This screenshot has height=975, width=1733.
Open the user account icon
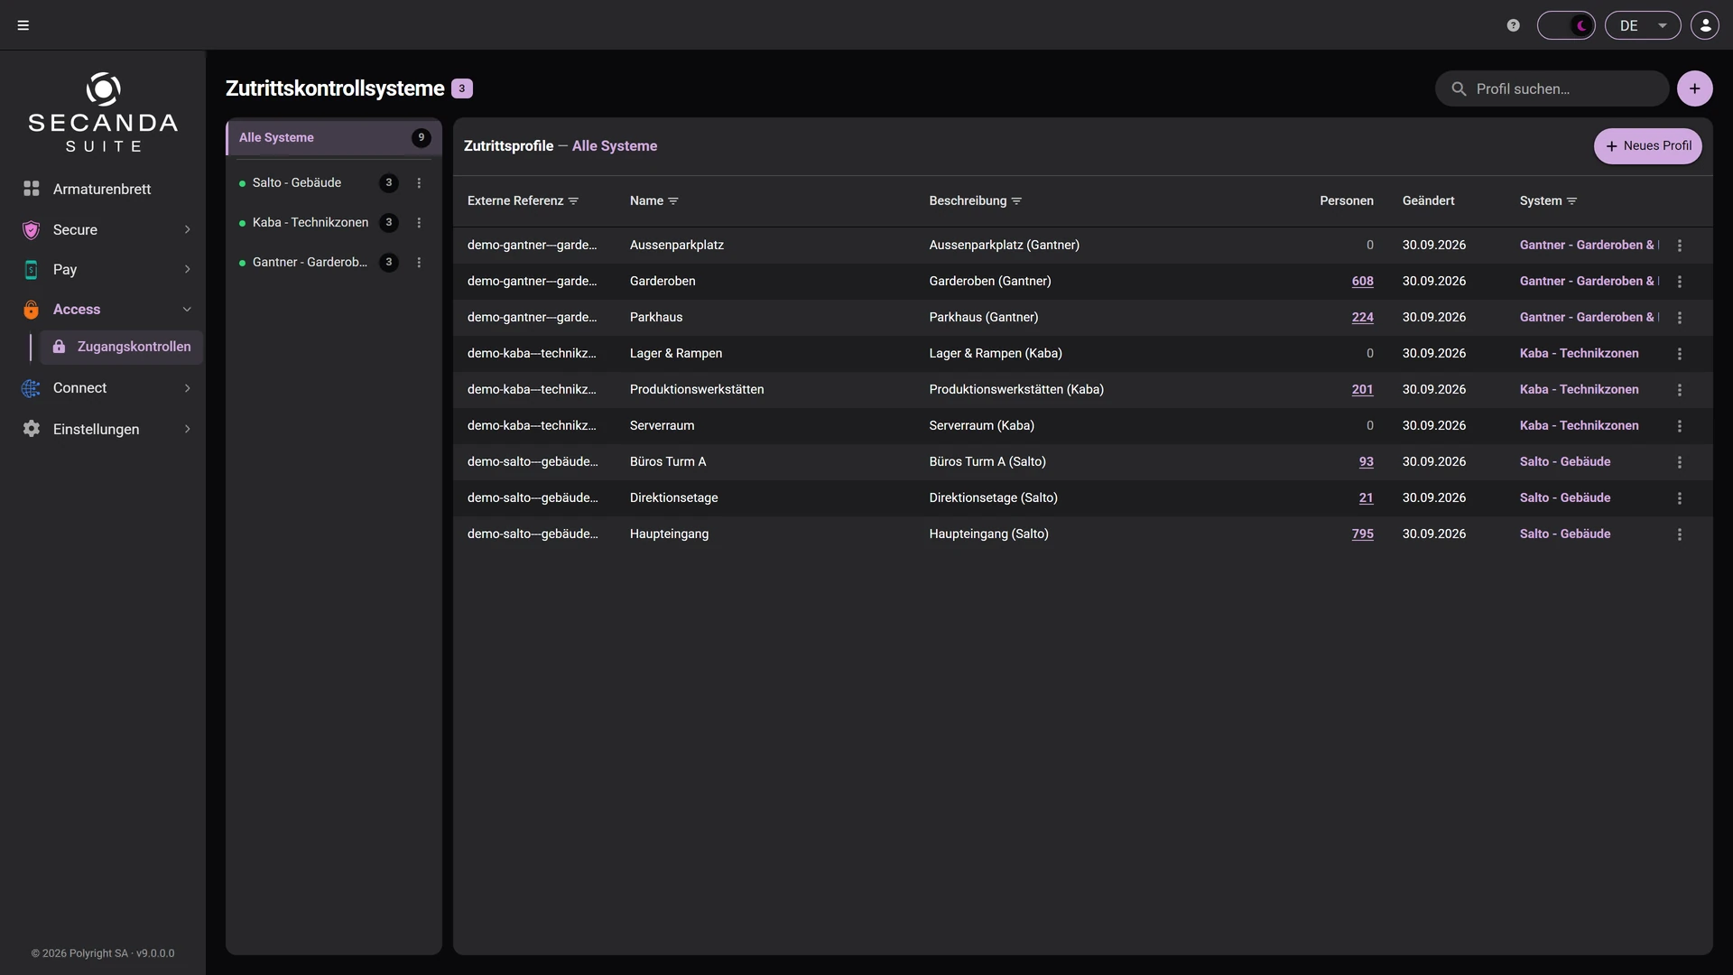pos(1705,25)
